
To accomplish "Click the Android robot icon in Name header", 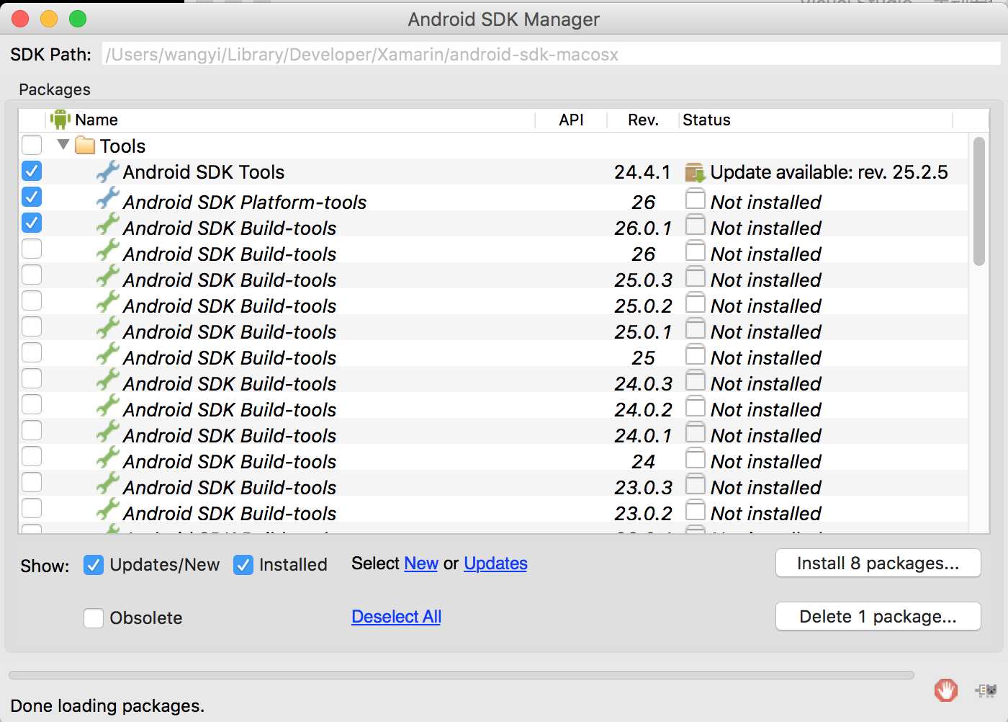I will point(60,120).
